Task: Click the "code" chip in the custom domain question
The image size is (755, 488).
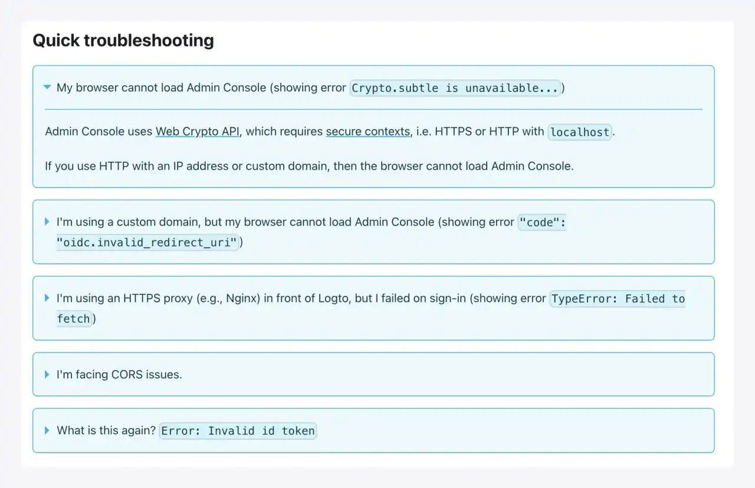Action: [x=542, y=222]
